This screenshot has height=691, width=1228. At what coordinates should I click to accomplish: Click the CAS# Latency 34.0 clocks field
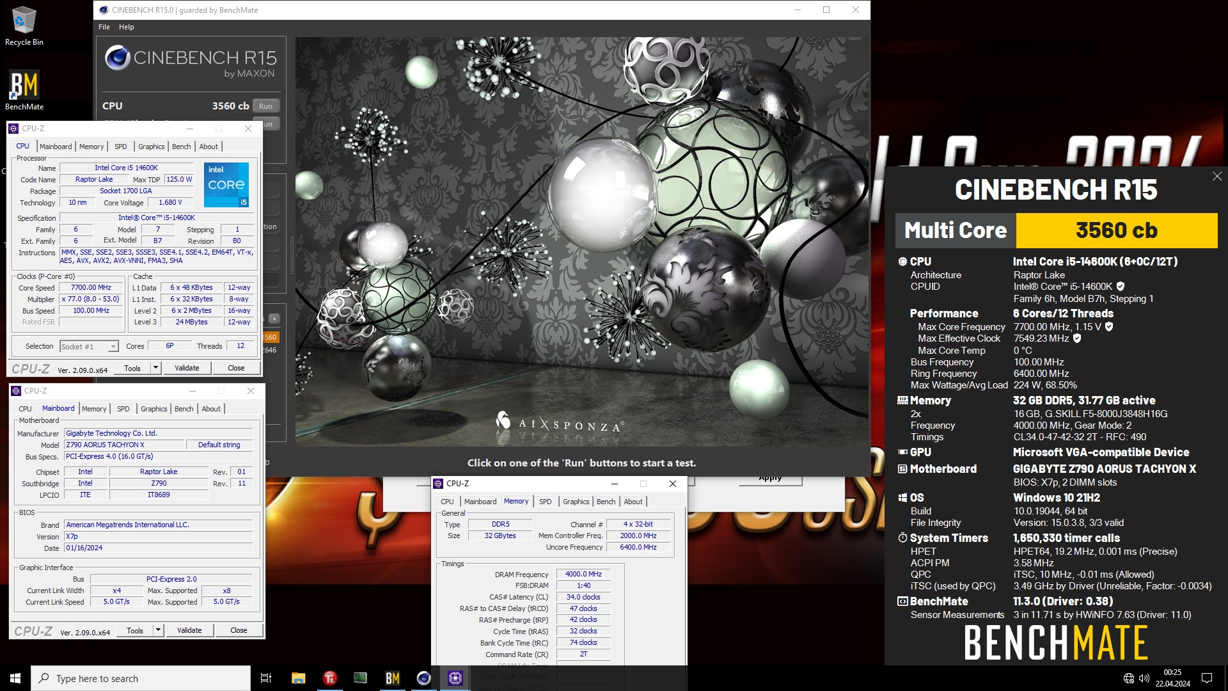[x=583, y=598]
